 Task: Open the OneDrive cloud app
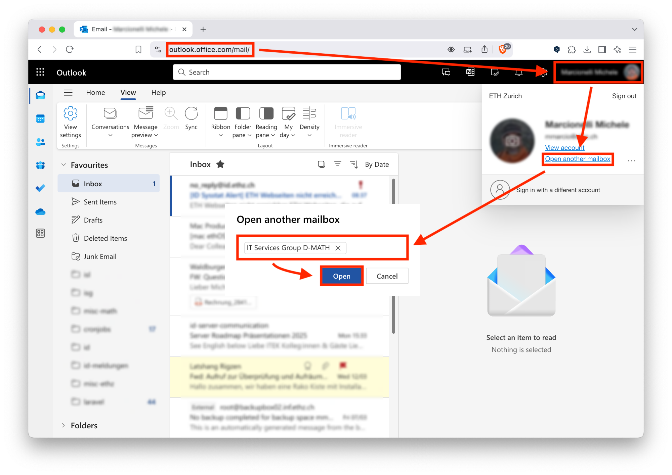point(40,211)
